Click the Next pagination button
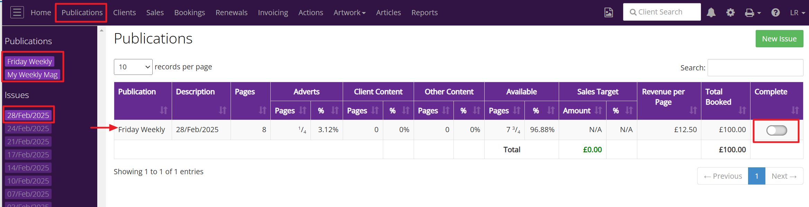The width and height of the screenshot is (809, 207). 784,176
